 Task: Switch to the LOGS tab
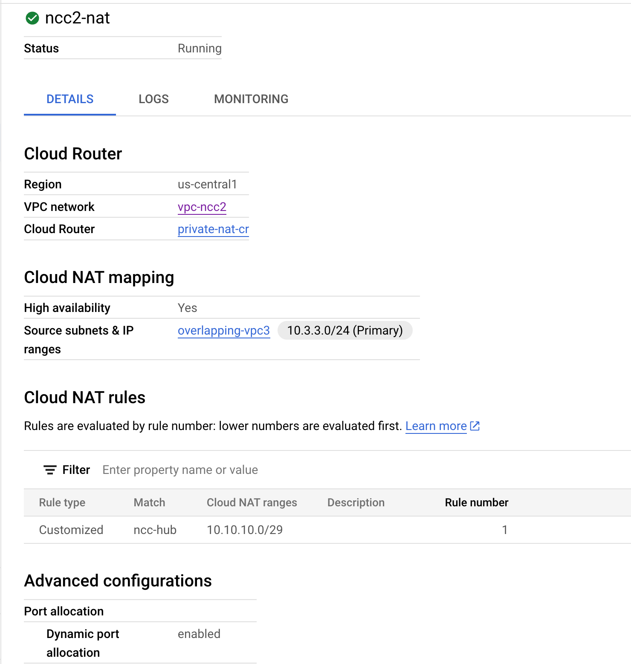click(153, 99)
